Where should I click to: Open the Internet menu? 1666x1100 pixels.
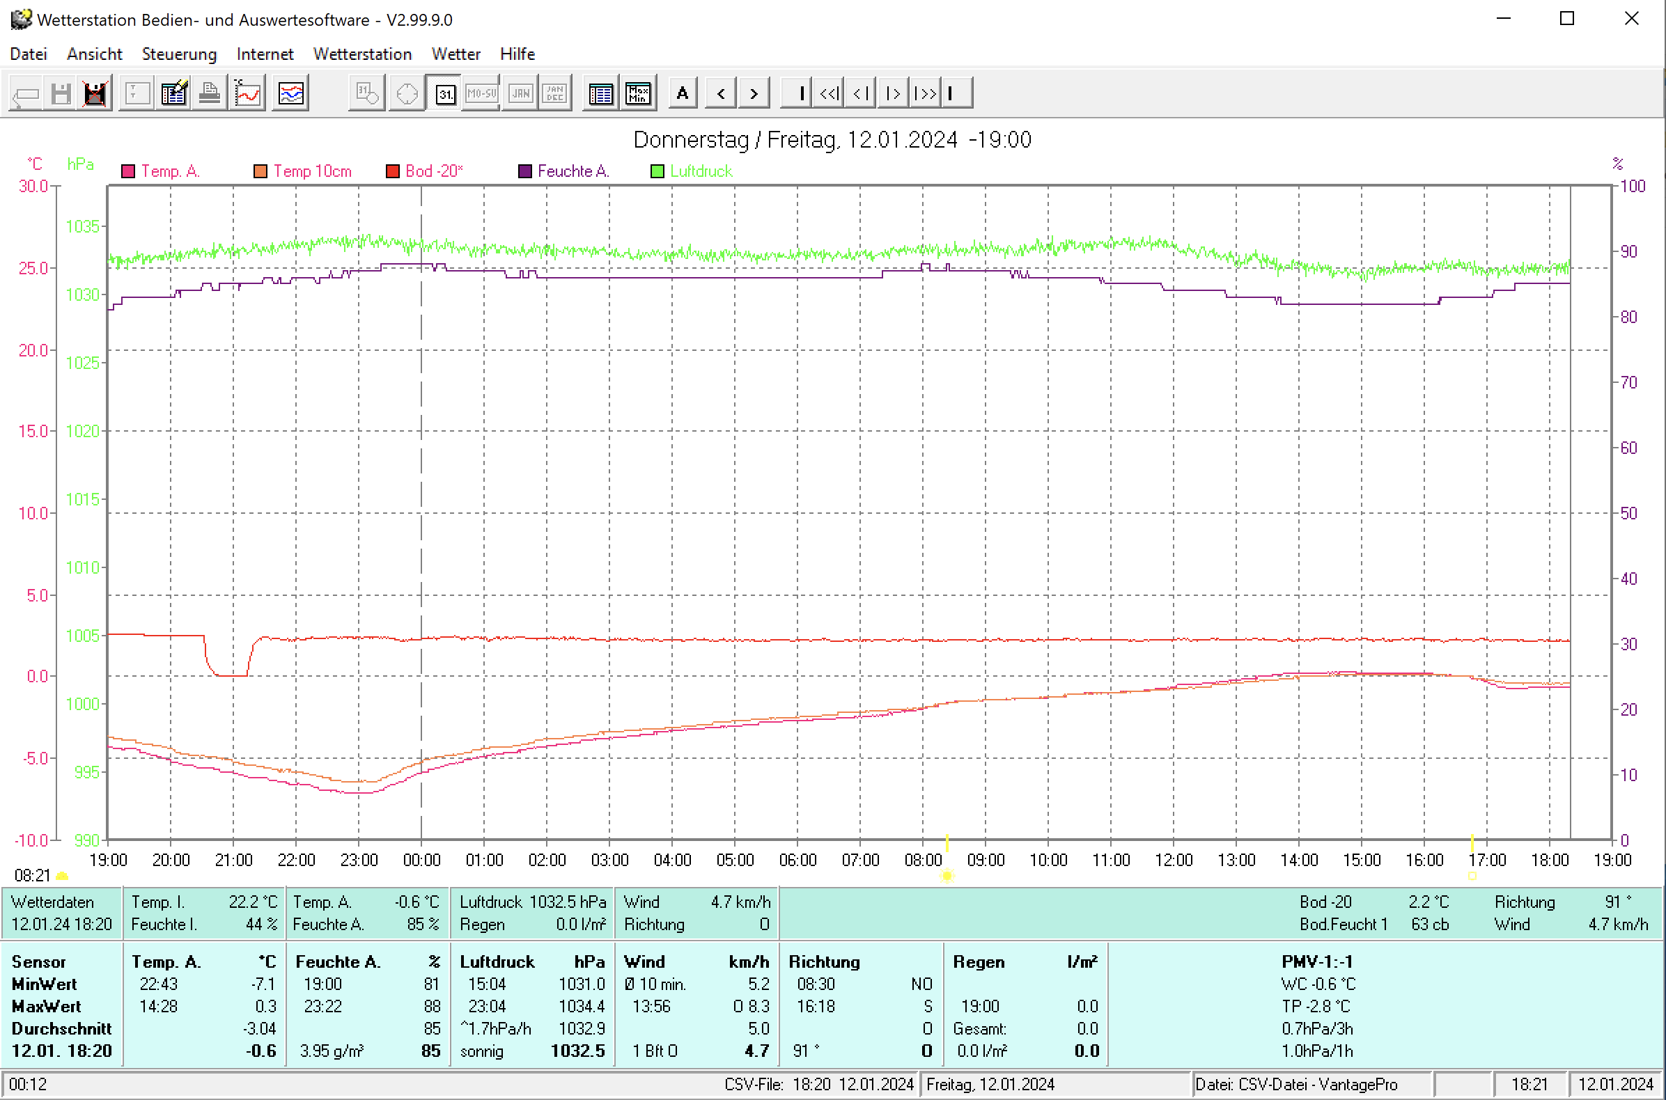[x=265, y=54]
